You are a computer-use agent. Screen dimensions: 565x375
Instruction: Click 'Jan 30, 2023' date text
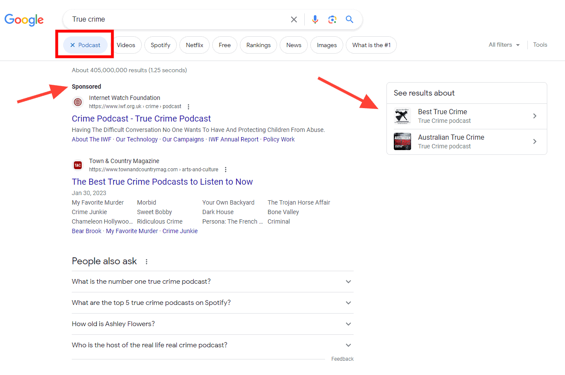click(x=89, y=193)
